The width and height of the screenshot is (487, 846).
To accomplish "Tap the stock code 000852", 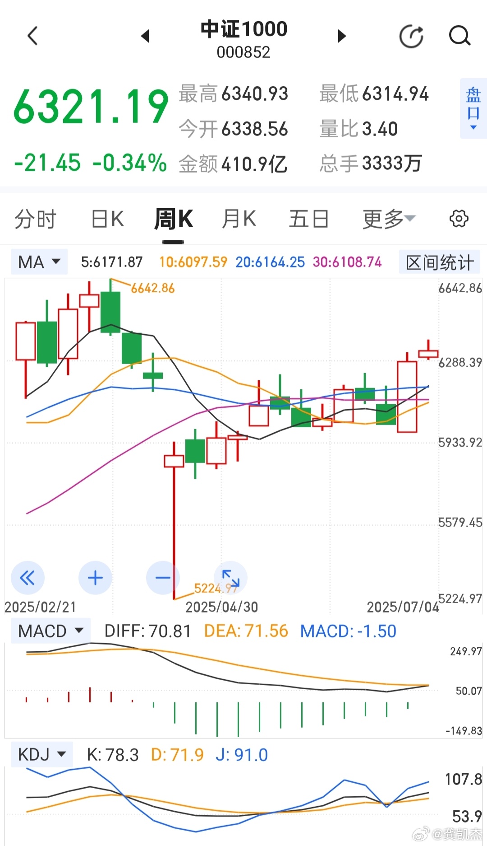I will 243,52.
